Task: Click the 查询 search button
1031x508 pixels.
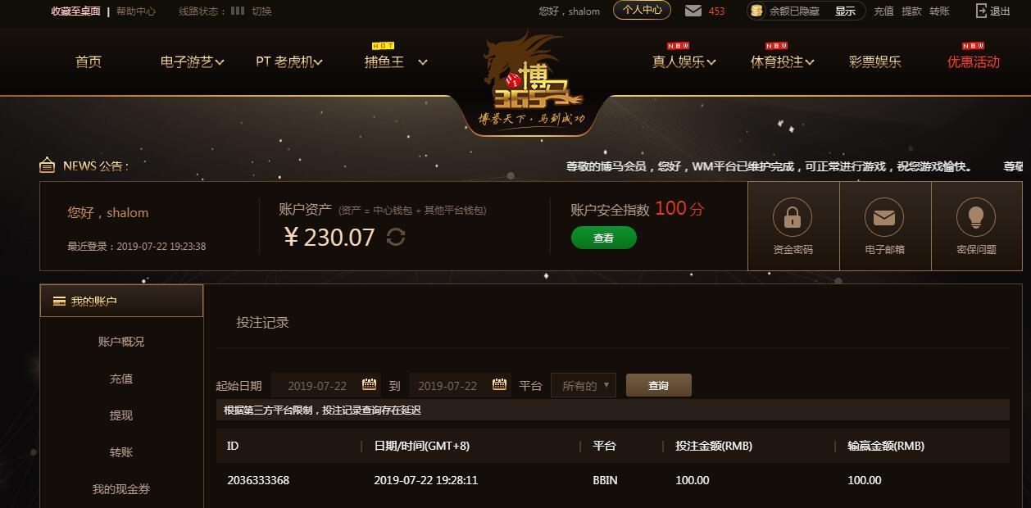Action: pyautogui.click(x=659, y=385)
